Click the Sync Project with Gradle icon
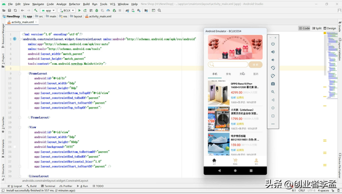342x194 pixels. click(x=127, y=11)
